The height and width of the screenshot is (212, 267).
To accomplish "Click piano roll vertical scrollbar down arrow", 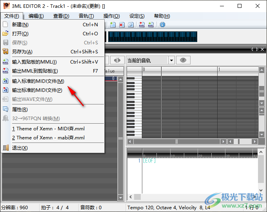I will coord(262,103).
